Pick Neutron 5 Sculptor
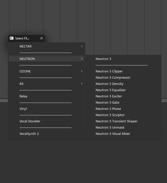This screenshot has height=183, width=167. pos(110,115)
